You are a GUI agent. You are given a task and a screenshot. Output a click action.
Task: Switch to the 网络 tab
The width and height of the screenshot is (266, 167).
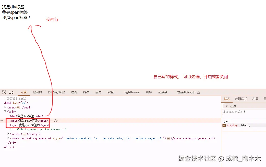(x=149, y=92)
